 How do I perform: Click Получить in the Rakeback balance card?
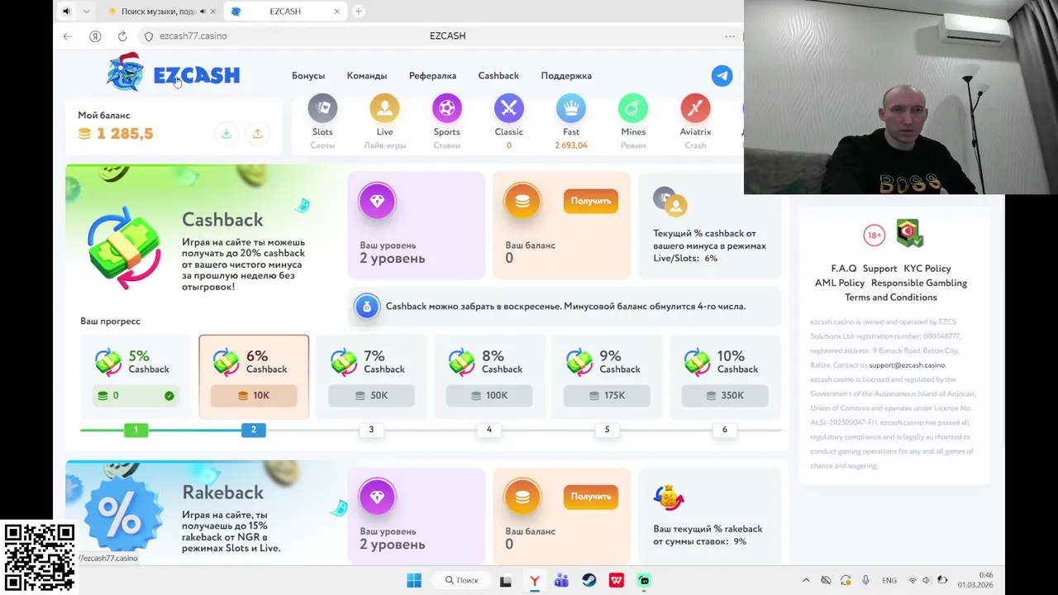[x=591, y=497]
